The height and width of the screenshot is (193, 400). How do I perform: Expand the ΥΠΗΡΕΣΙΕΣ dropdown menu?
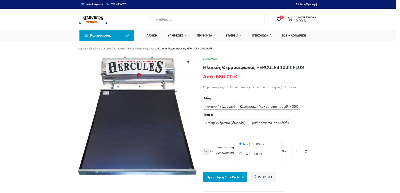click(177, 36)
